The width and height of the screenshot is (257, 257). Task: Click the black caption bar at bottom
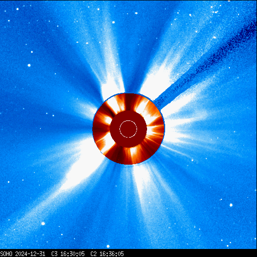point(128,253)
